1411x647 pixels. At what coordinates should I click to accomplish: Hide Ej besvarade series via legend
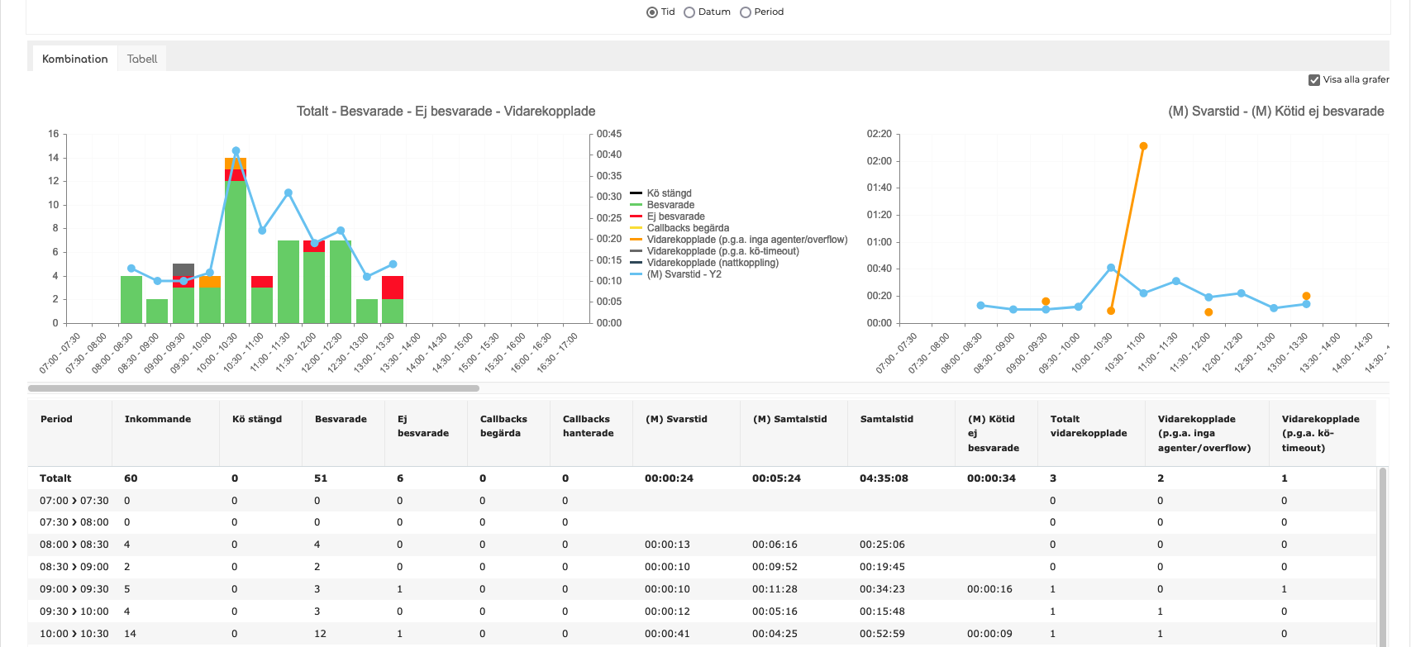point(675,216)
